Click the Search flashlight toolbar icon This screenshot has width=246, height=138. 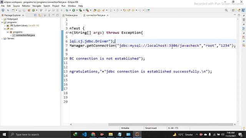coord(103,10)
